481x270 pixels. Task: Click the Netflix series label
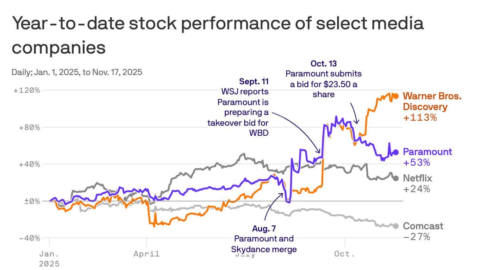[x=417, y=178]
